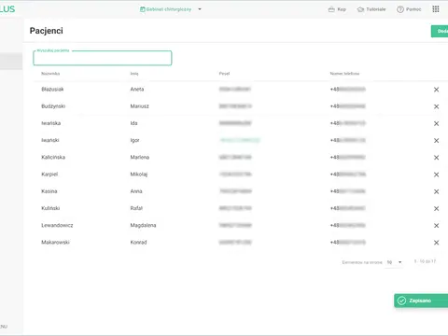Select the surname Kasina
This screenshot has height=336, width=448.
point(49,191)
